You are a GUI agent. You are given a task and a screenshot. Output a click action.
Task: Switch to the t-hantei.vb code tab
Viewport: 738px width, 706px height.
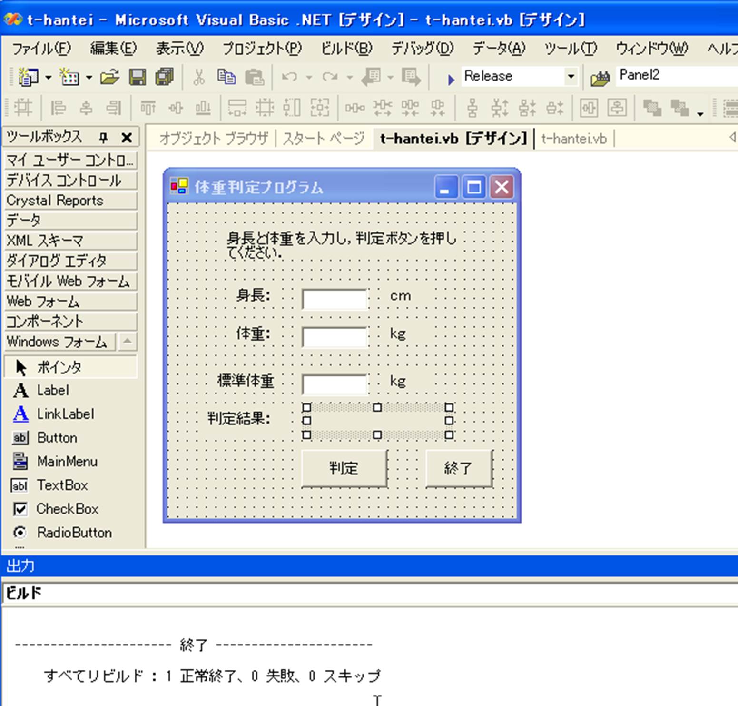[x=574, y=139]
